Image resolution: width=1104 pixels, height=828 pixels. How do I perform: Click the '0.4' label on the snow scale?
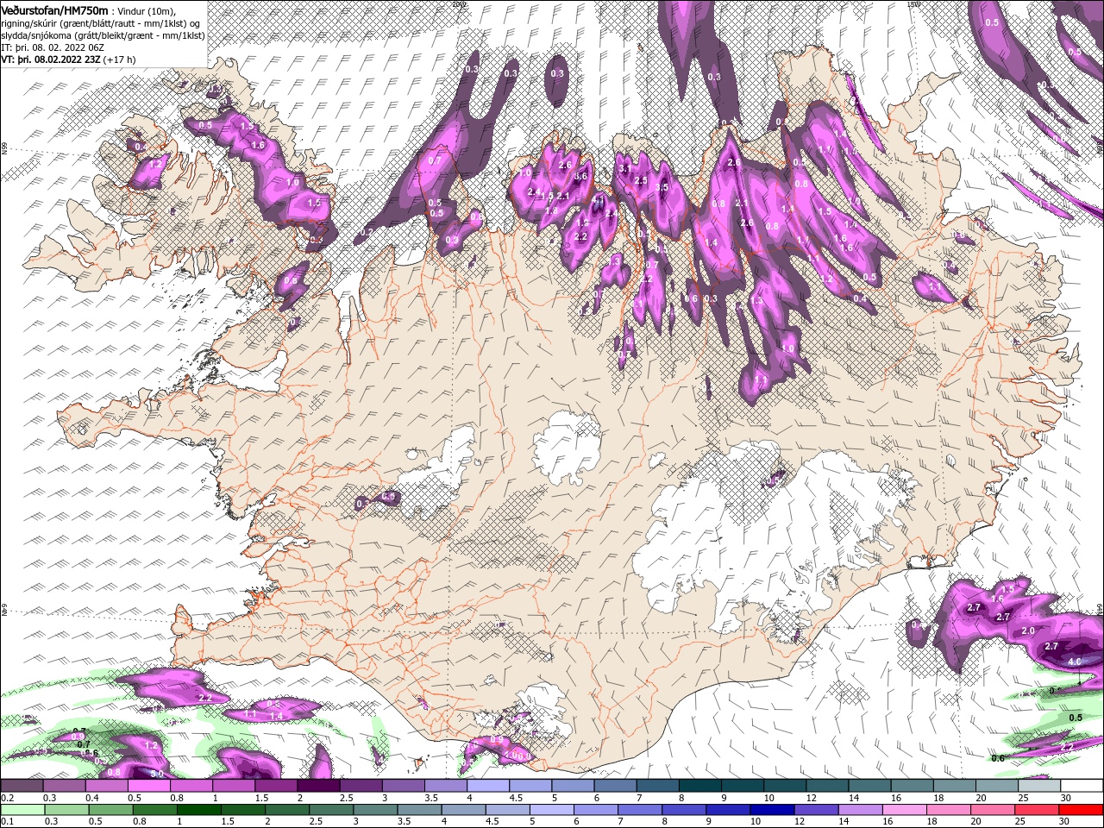[91, 798]
